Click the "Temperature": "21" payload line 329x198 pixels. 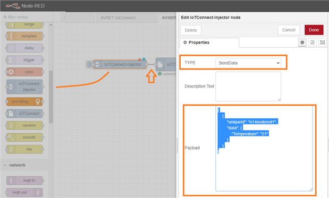point(250,134)
